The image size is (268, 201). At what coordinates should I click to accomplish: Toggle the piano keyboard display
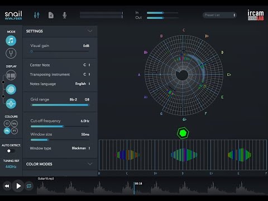[11, 75]
